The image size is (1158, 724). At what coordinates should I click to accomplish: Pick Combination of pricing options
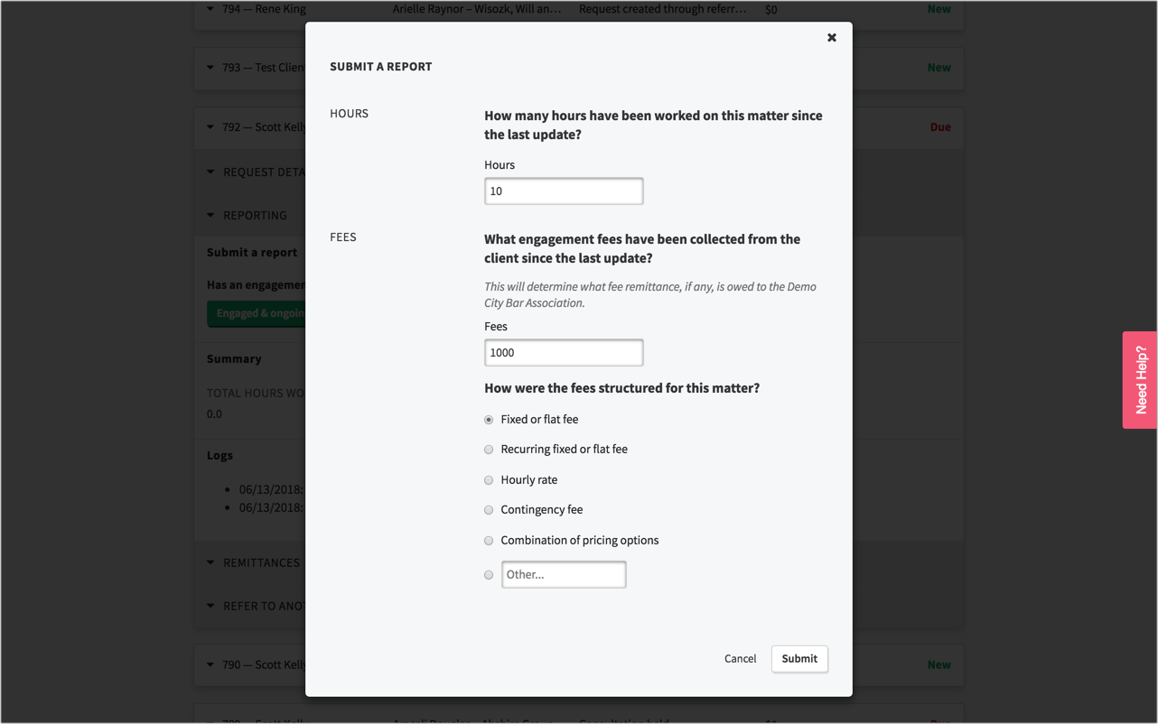489,541
